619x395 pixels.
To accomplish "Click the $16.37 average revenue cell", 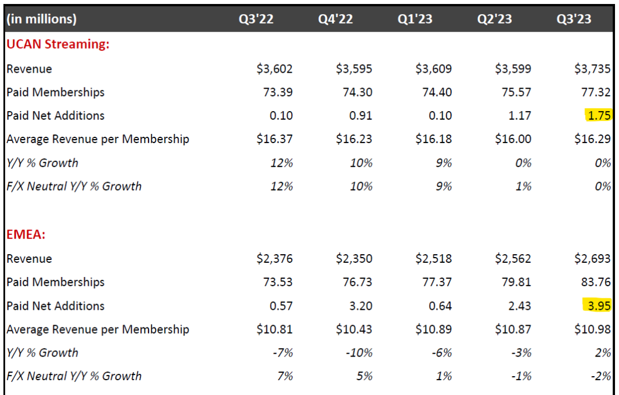I will point(275,139).
